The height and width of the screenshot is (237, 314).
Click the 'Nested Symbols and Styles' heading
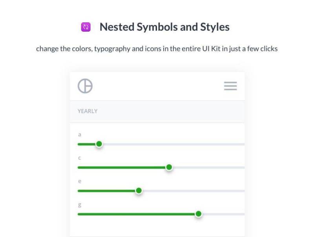point(164,27)
